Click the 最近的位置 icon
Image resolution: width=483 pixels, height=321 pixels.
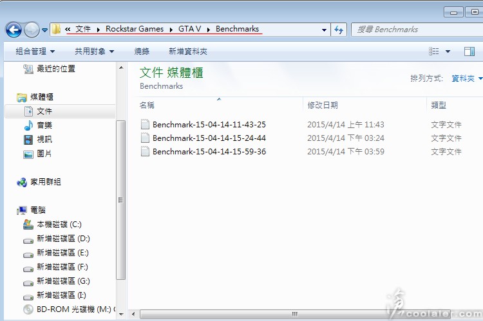tap(28, 69)
